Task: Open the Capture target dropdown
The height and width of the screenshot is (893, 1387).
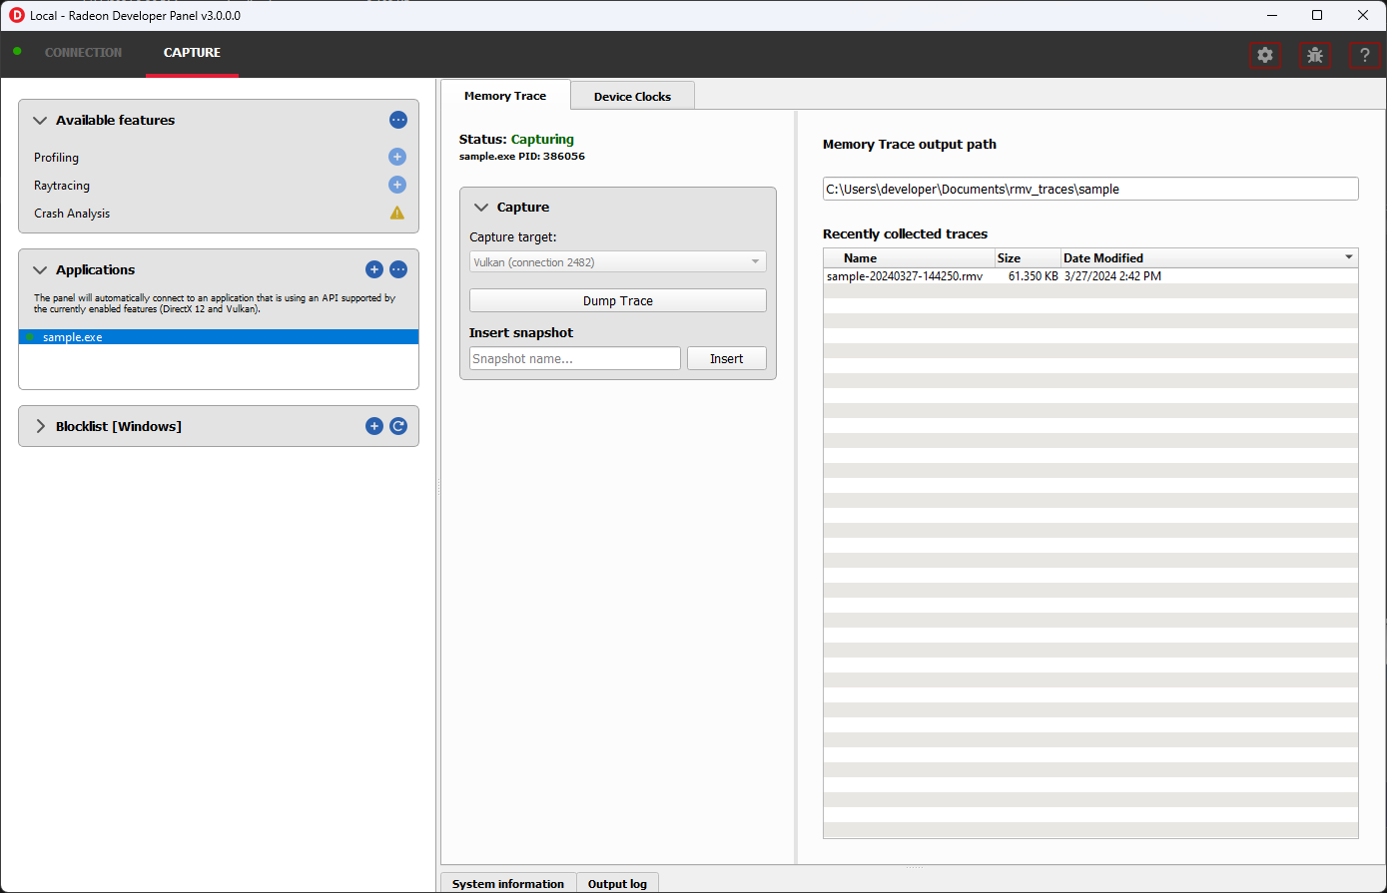Action: click(x=617, y=262)
